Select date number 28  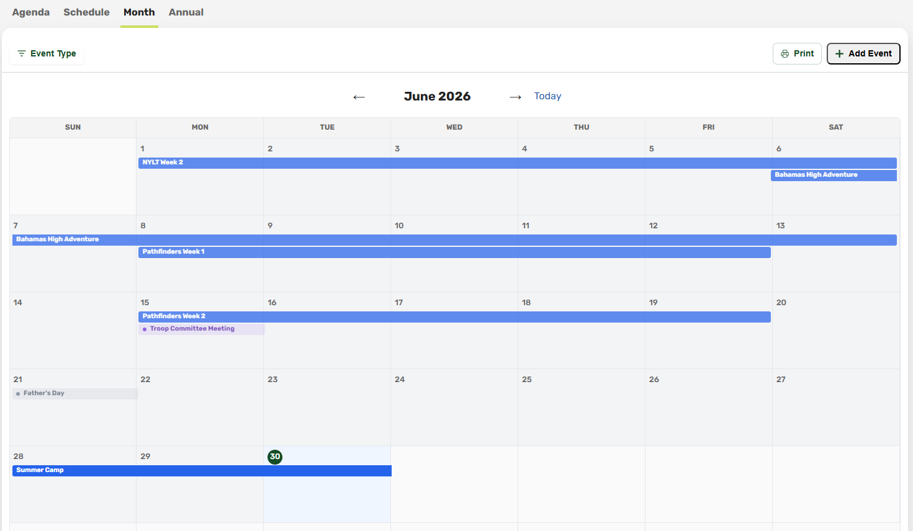click(x=18, y=457)
